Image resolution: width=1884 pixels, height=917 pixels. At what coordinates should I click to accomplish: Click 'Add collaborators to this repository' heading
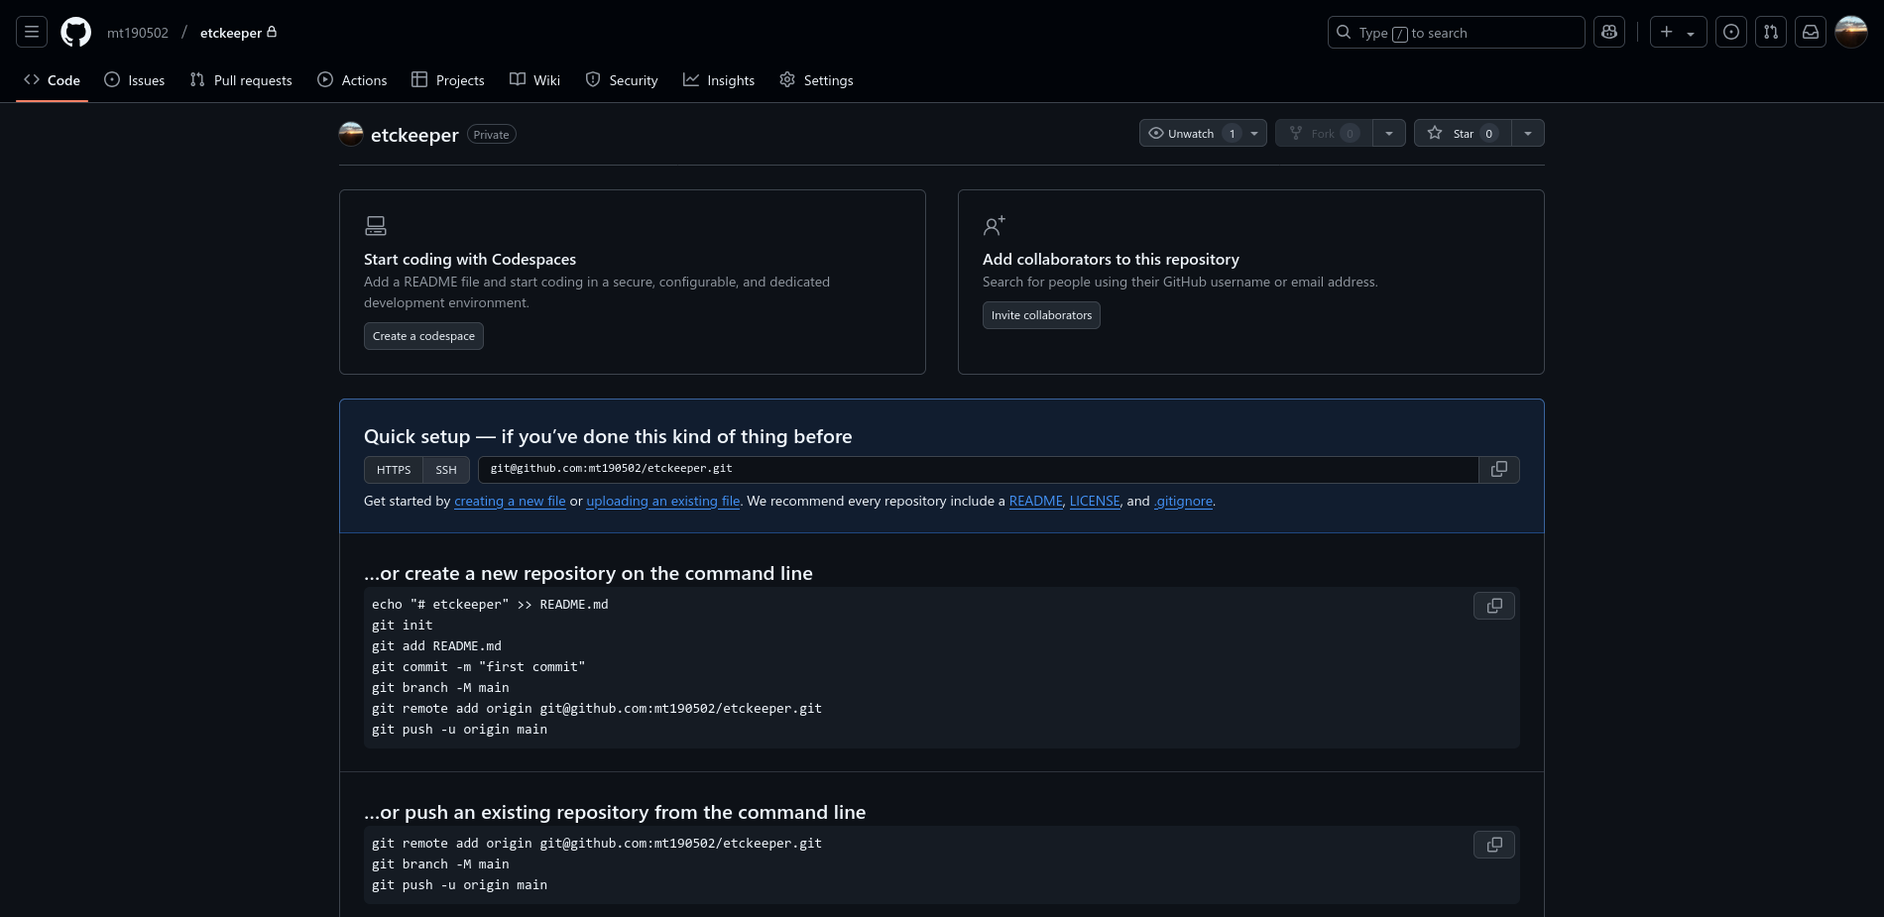click(x=1111, y=259)
